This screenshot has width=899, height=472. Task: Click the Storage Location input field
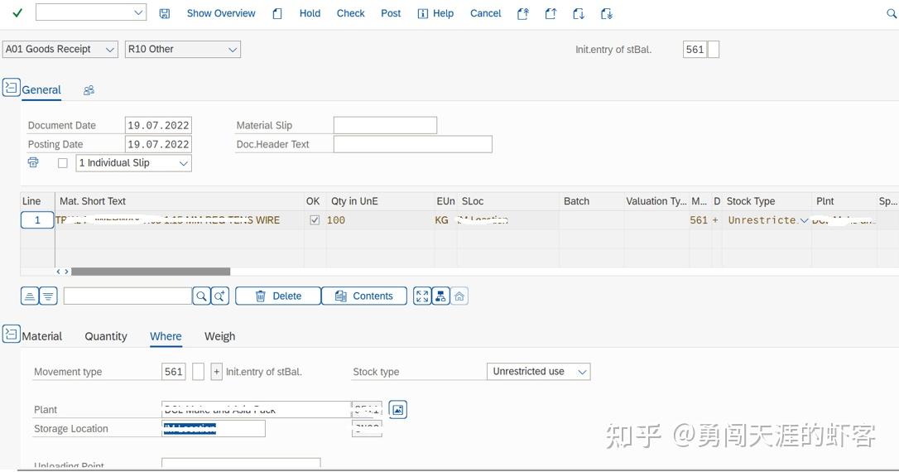(214, 428)
